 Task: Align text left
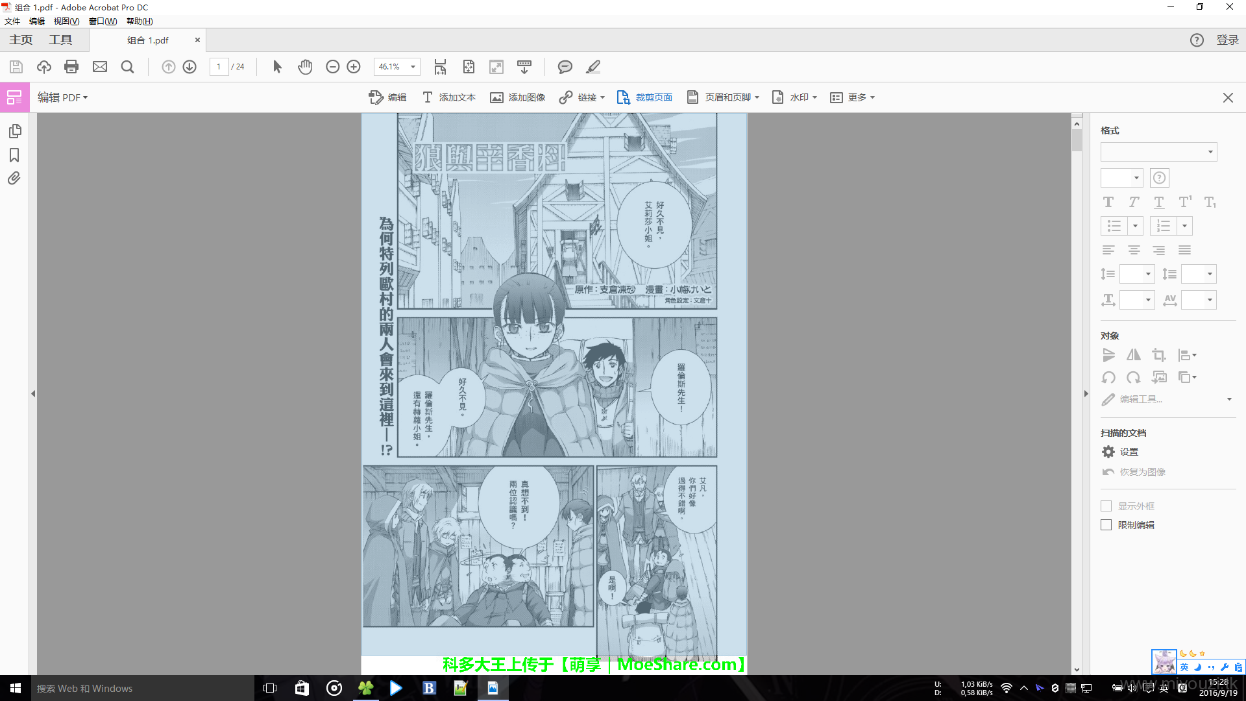click(1108, 250)
